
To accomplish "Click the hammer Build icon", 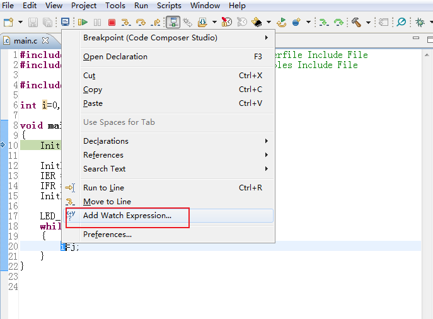I will [x=356, y=22].
